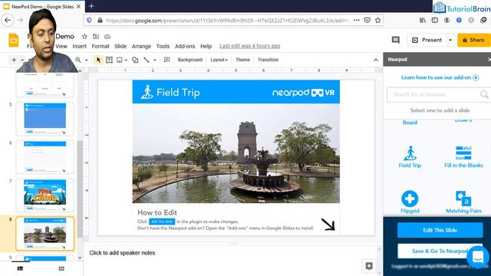This screenshot has height=276, width=491.
Task: Select the Shape tool
Action: pyautogui.click(x=135, y=60)
